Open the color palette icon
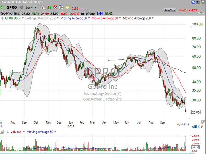The width and height of the screenshot is (206, 154). click(200, 13)
